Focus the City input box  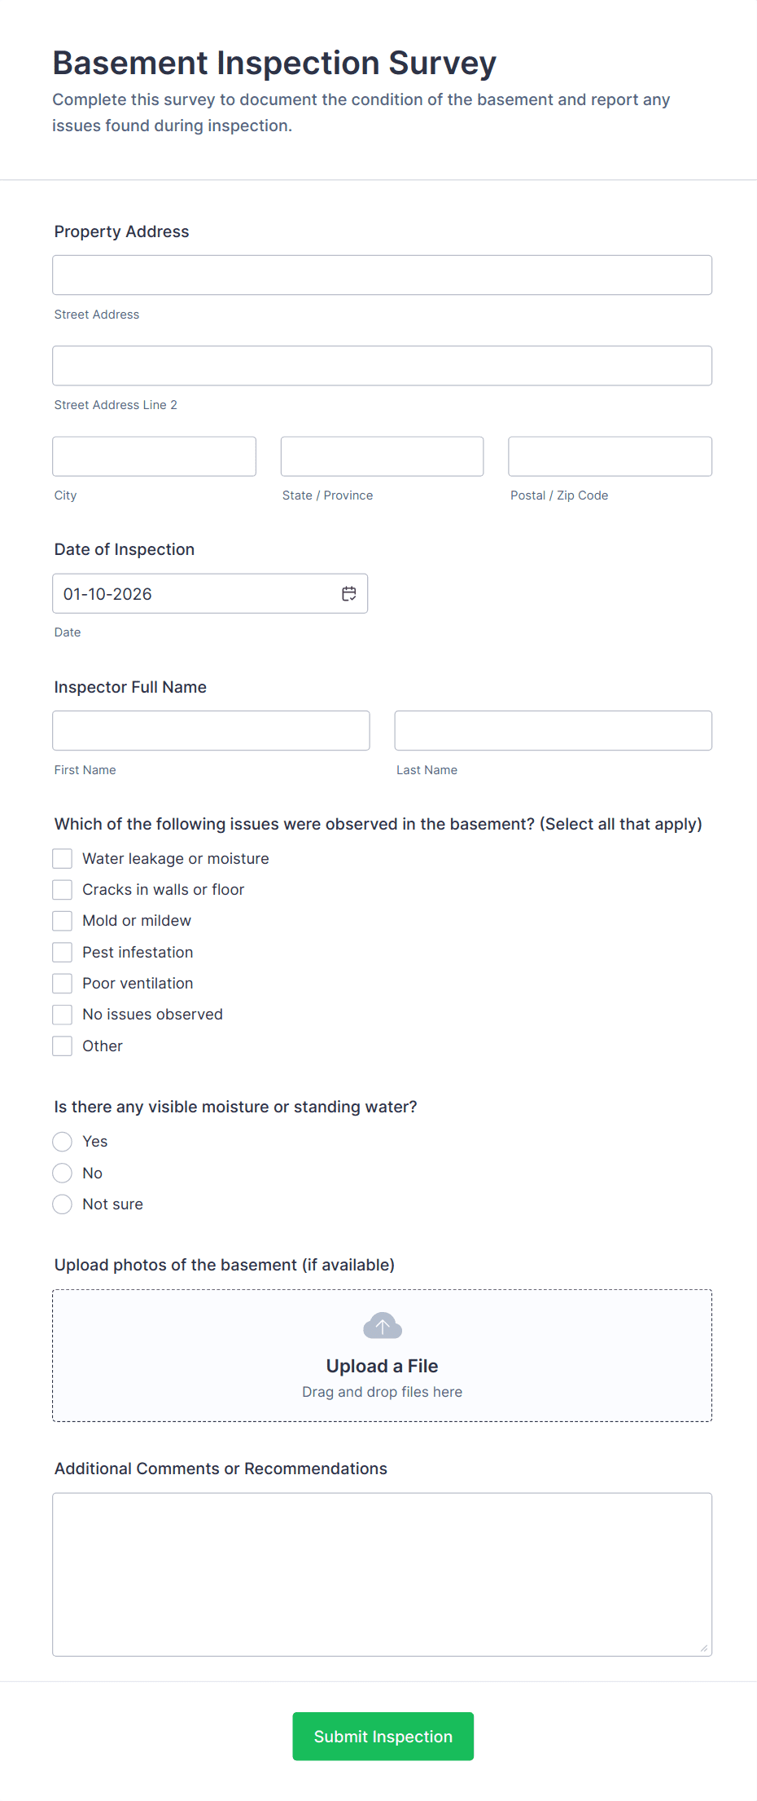coord(154,456)
